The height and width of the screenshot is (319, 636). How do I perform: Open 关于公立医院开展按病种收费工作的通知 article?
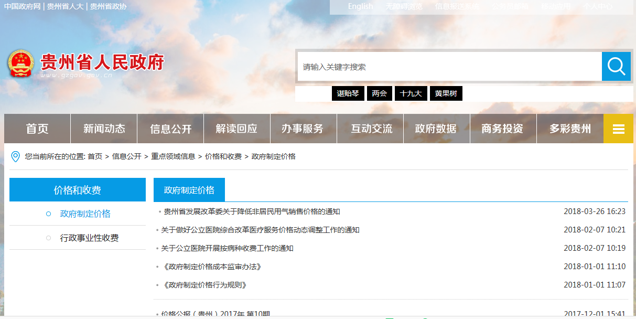[x=227, y=248]
